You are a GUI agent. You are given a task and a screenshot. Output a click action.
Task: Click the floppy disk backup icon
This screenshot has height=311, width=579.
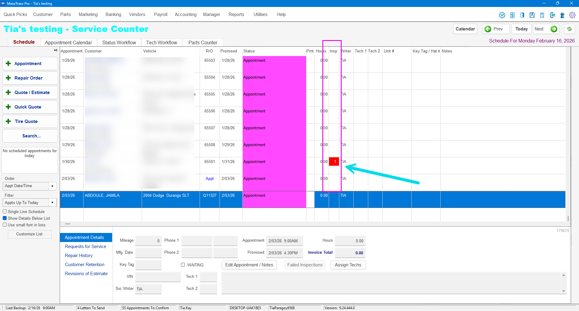click(532, 15)
